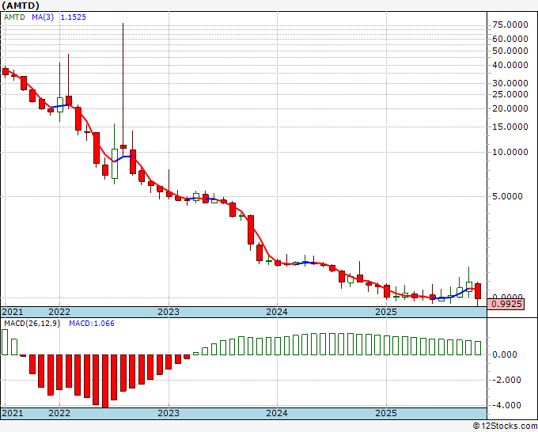Select 2025 on the MACD panel time axis

tap(386, 413)
